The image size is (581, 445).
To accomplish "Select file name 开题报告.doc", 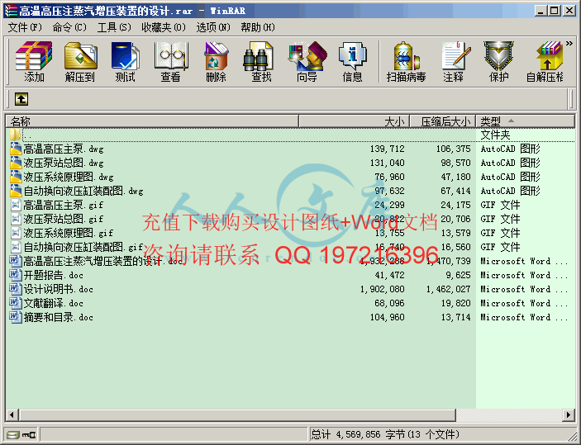I will (x=54, y=276).
